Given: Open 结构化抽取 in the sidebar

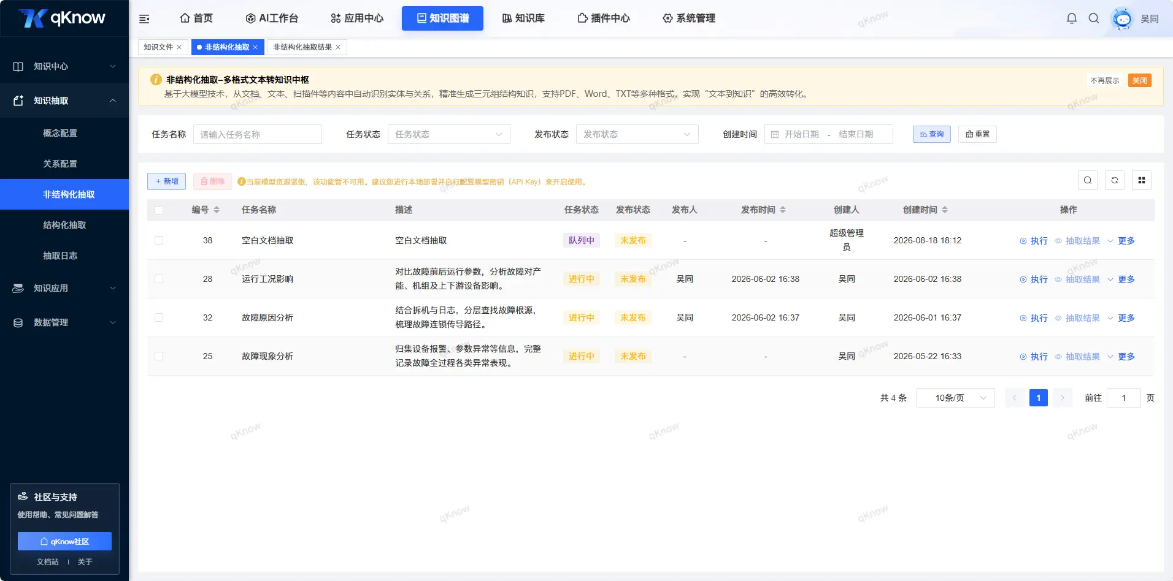Looking at the screenshot, I should (x=64, y=225).
